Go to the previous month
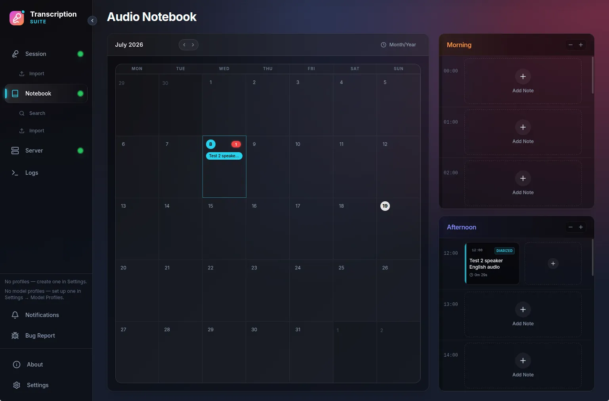Viewport: 609px width, 401px height. click(184, 45)
